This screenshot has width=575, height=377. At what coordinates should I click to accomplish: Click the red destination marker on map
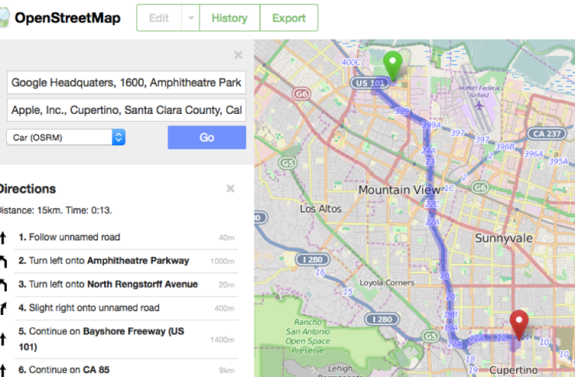[x=519, y=324]
